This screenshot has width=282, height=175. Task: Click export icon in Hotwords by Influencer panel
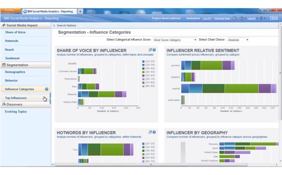point(150,132)
